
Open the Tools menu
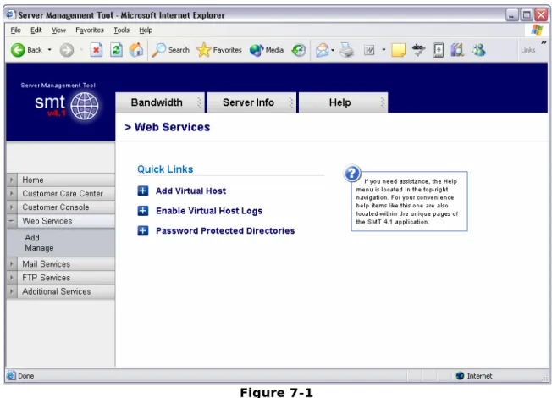[x=121, y=30]
